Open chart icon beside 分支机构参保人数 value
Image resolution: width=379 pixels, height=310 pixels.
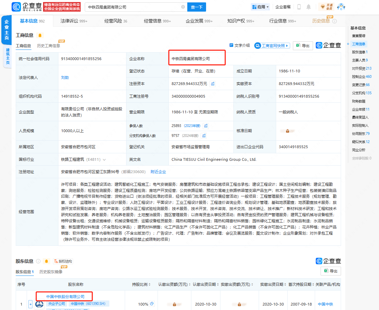click(204, 136)
